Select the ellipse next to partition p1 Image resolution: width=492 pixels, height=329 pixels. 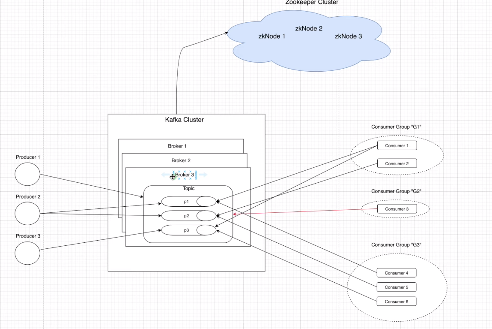point(206,201)
